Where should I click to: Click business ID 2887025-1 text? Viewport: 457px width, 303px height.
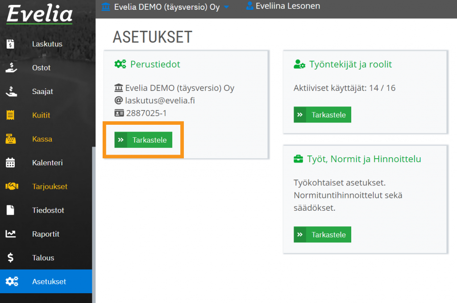[x=146, y=113]
